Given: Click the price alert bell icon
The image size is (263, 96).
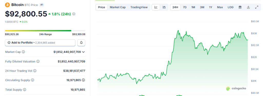Looking at the screenshot, I should coord(81,43).
